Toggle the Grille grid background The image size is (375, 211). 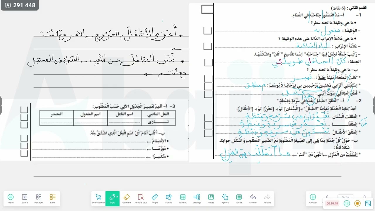pos(239,199)
